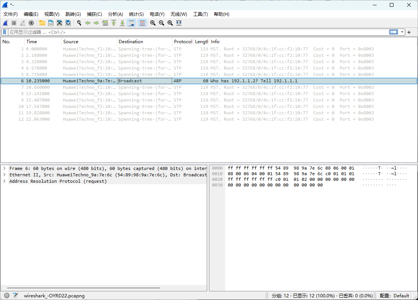This screenshot has height=300, width=418.
Task: Go to the first packet arrow icon
Action: tap(114, 23)
